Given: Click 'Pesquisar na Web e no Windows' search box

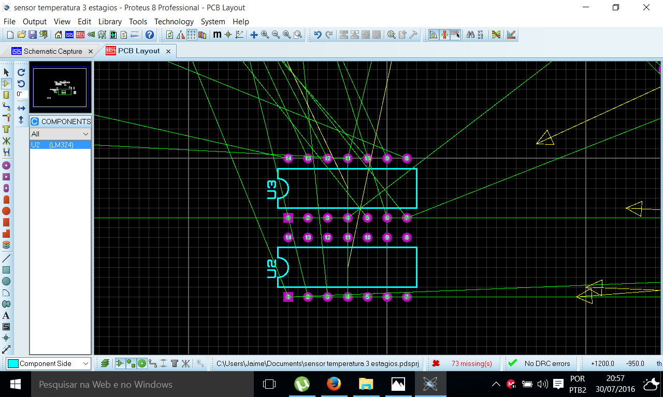Looking at the screenshot, I should (x=142, y=385).
